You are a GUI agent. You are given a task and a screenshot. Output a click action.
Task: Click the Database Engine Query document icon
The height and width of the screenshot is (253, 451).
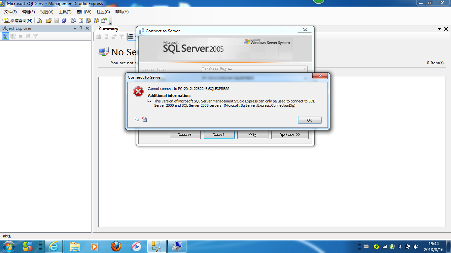pos(39,20)
